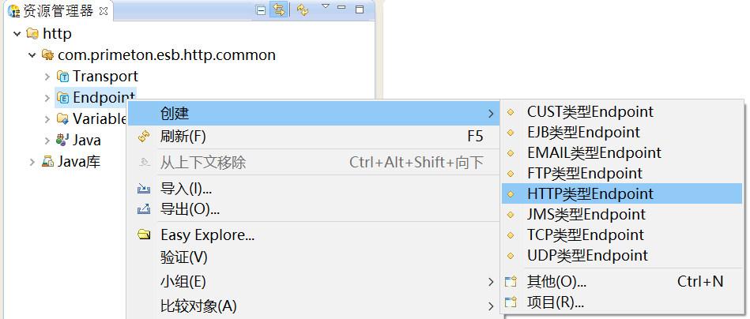This screenshot has height=319, width=750.
Task: Click the yellow sync arrows toolbar icon
Action: (x=302, y=10)
